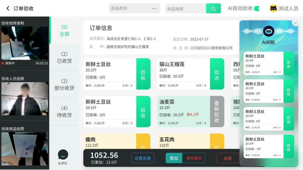Click 验收 on the 猫山王榴莲 card
The height and width of the screenshot is (170, 303).
coord(217,74)
